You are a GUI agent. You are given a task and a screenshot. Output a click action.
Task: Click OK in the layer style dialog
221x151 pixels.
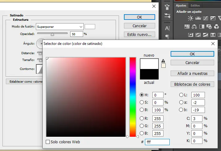tap(139, 17)
